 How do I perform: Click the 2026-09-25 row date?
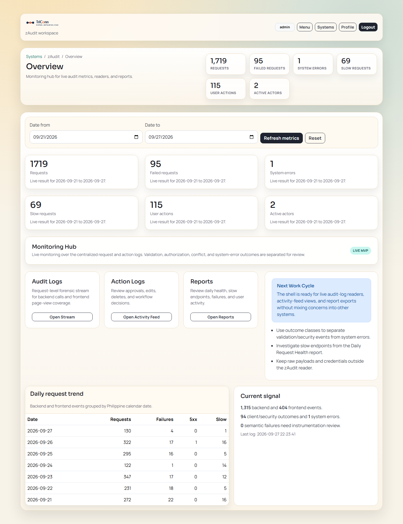(40, 454)
